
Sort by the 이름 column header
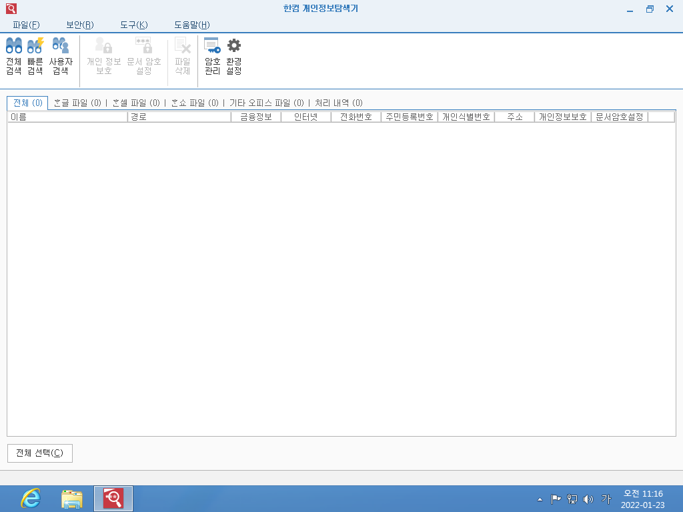point(67,117)
